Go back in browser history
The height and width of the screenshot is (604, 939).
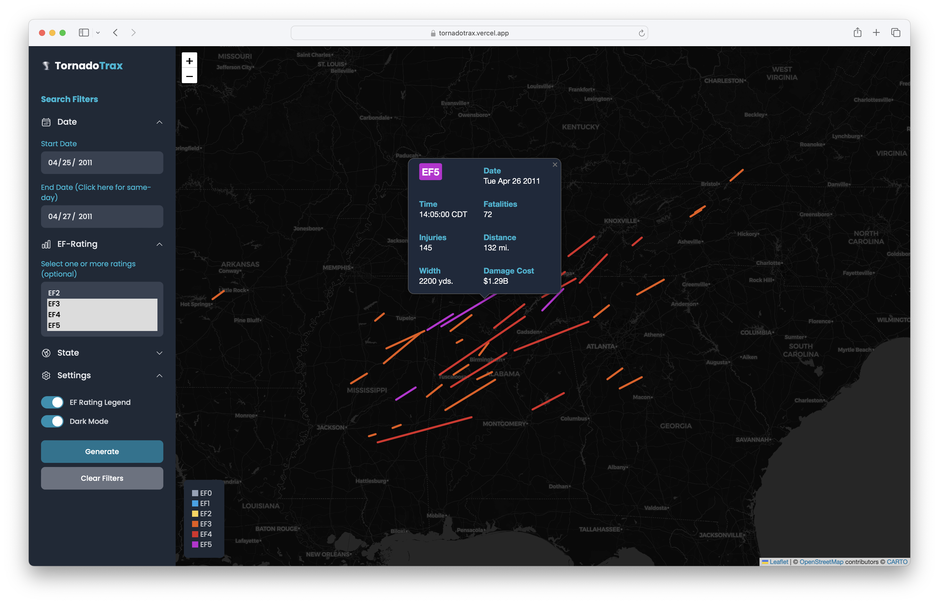click(115, 33)
